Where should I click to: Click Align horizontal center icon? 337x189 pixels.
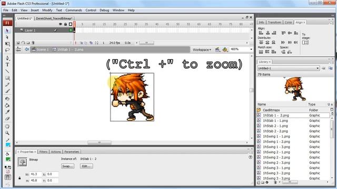pyautogui.click(x=267, y=33)
